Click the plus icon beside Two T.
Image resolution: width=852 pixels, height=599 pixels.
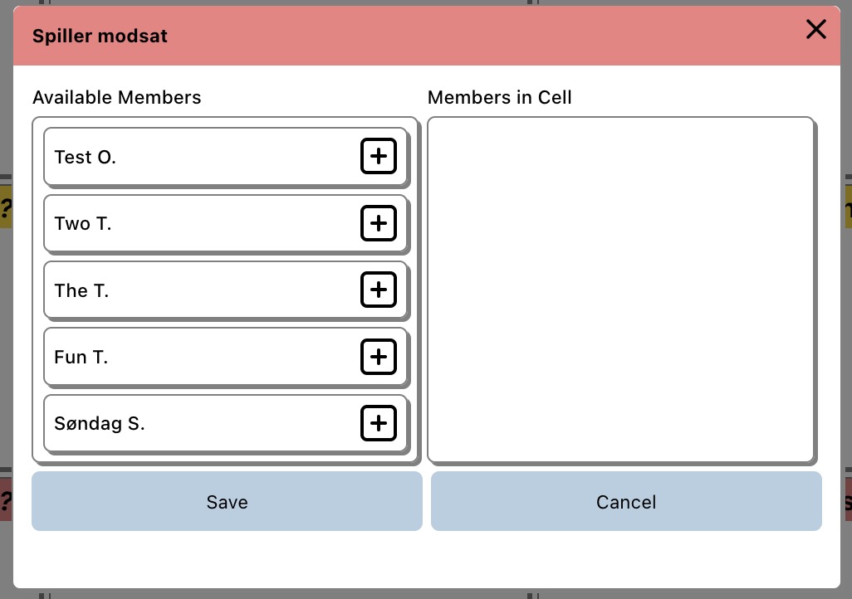point(379,223)
